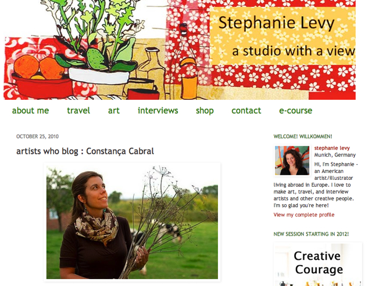Go to the e-course page
The image size is (372, 286).
tap(296, 111)
